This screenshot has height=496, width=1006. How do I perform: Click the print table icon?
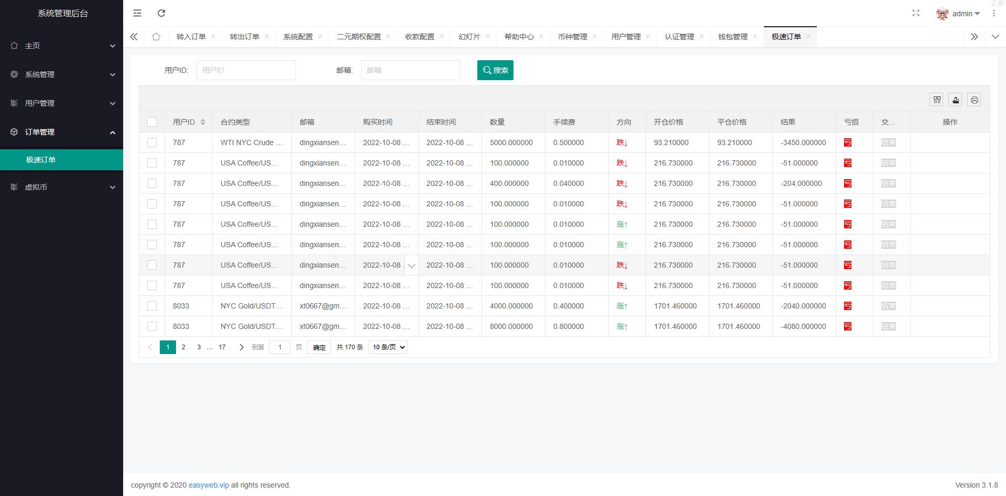974,100
